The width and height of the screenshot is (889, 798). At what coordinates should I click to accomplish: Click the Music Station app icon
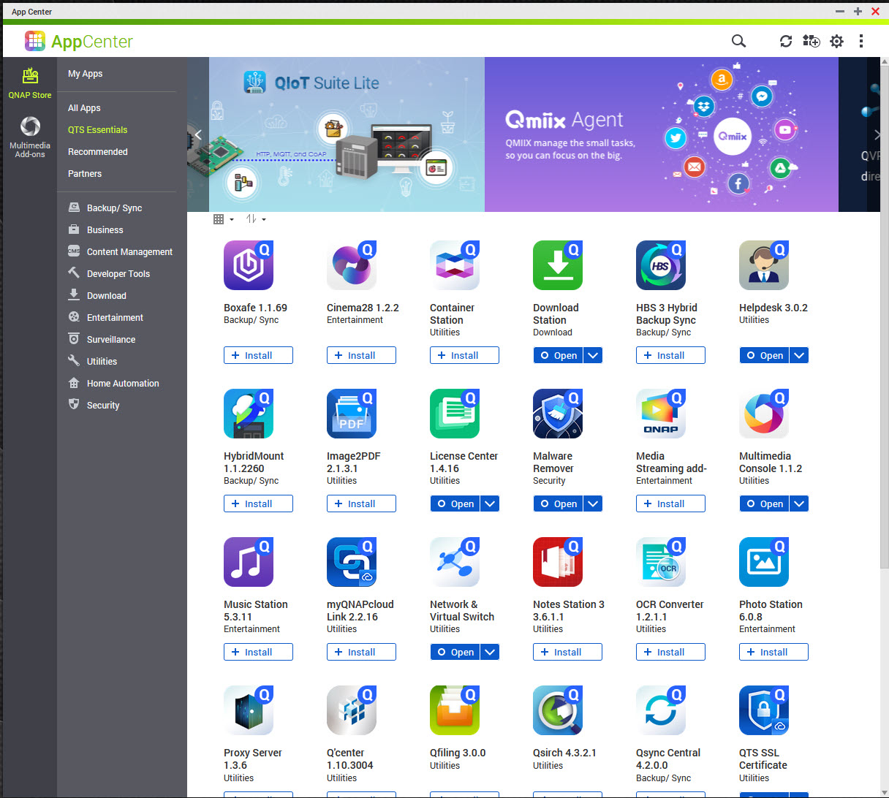pos(249,562)
